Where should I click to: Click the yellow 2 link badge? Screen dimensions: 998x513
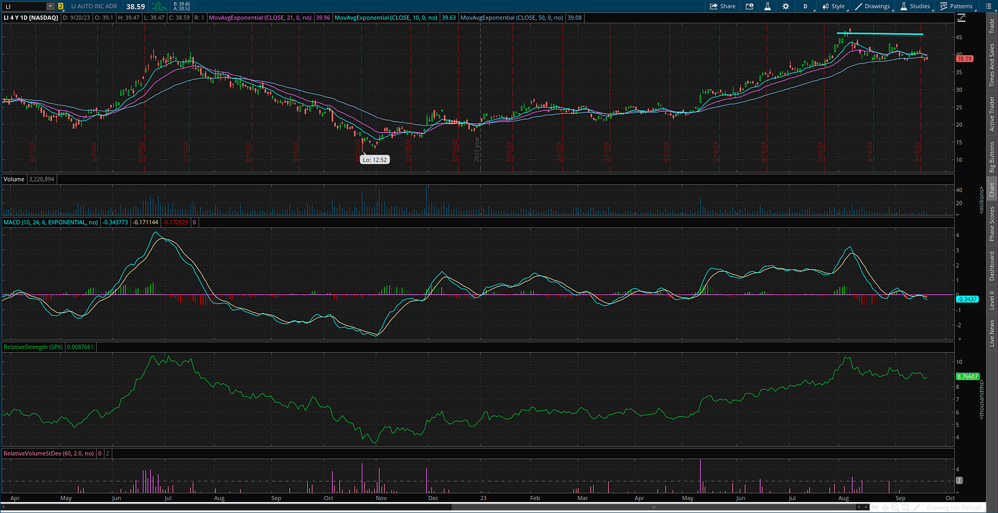(x=61, y=6)
